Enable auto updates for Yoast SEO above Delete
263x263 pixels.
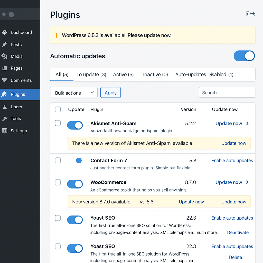[x=232, y=246]
